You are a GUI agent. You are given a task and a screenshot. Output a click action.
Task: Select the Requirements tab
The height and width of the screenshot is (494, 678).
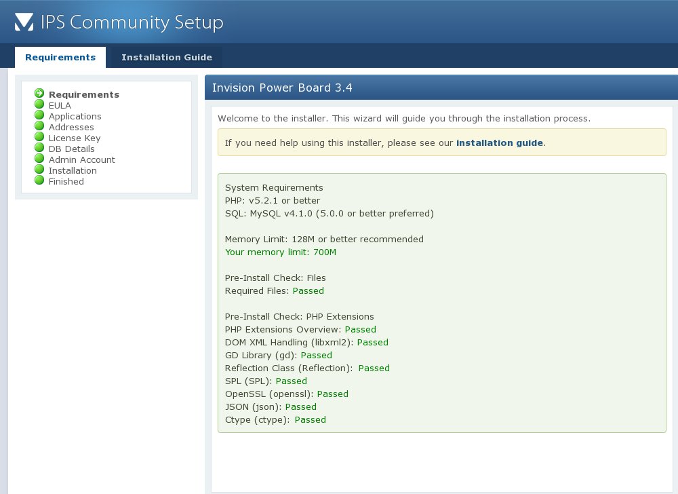60,57
